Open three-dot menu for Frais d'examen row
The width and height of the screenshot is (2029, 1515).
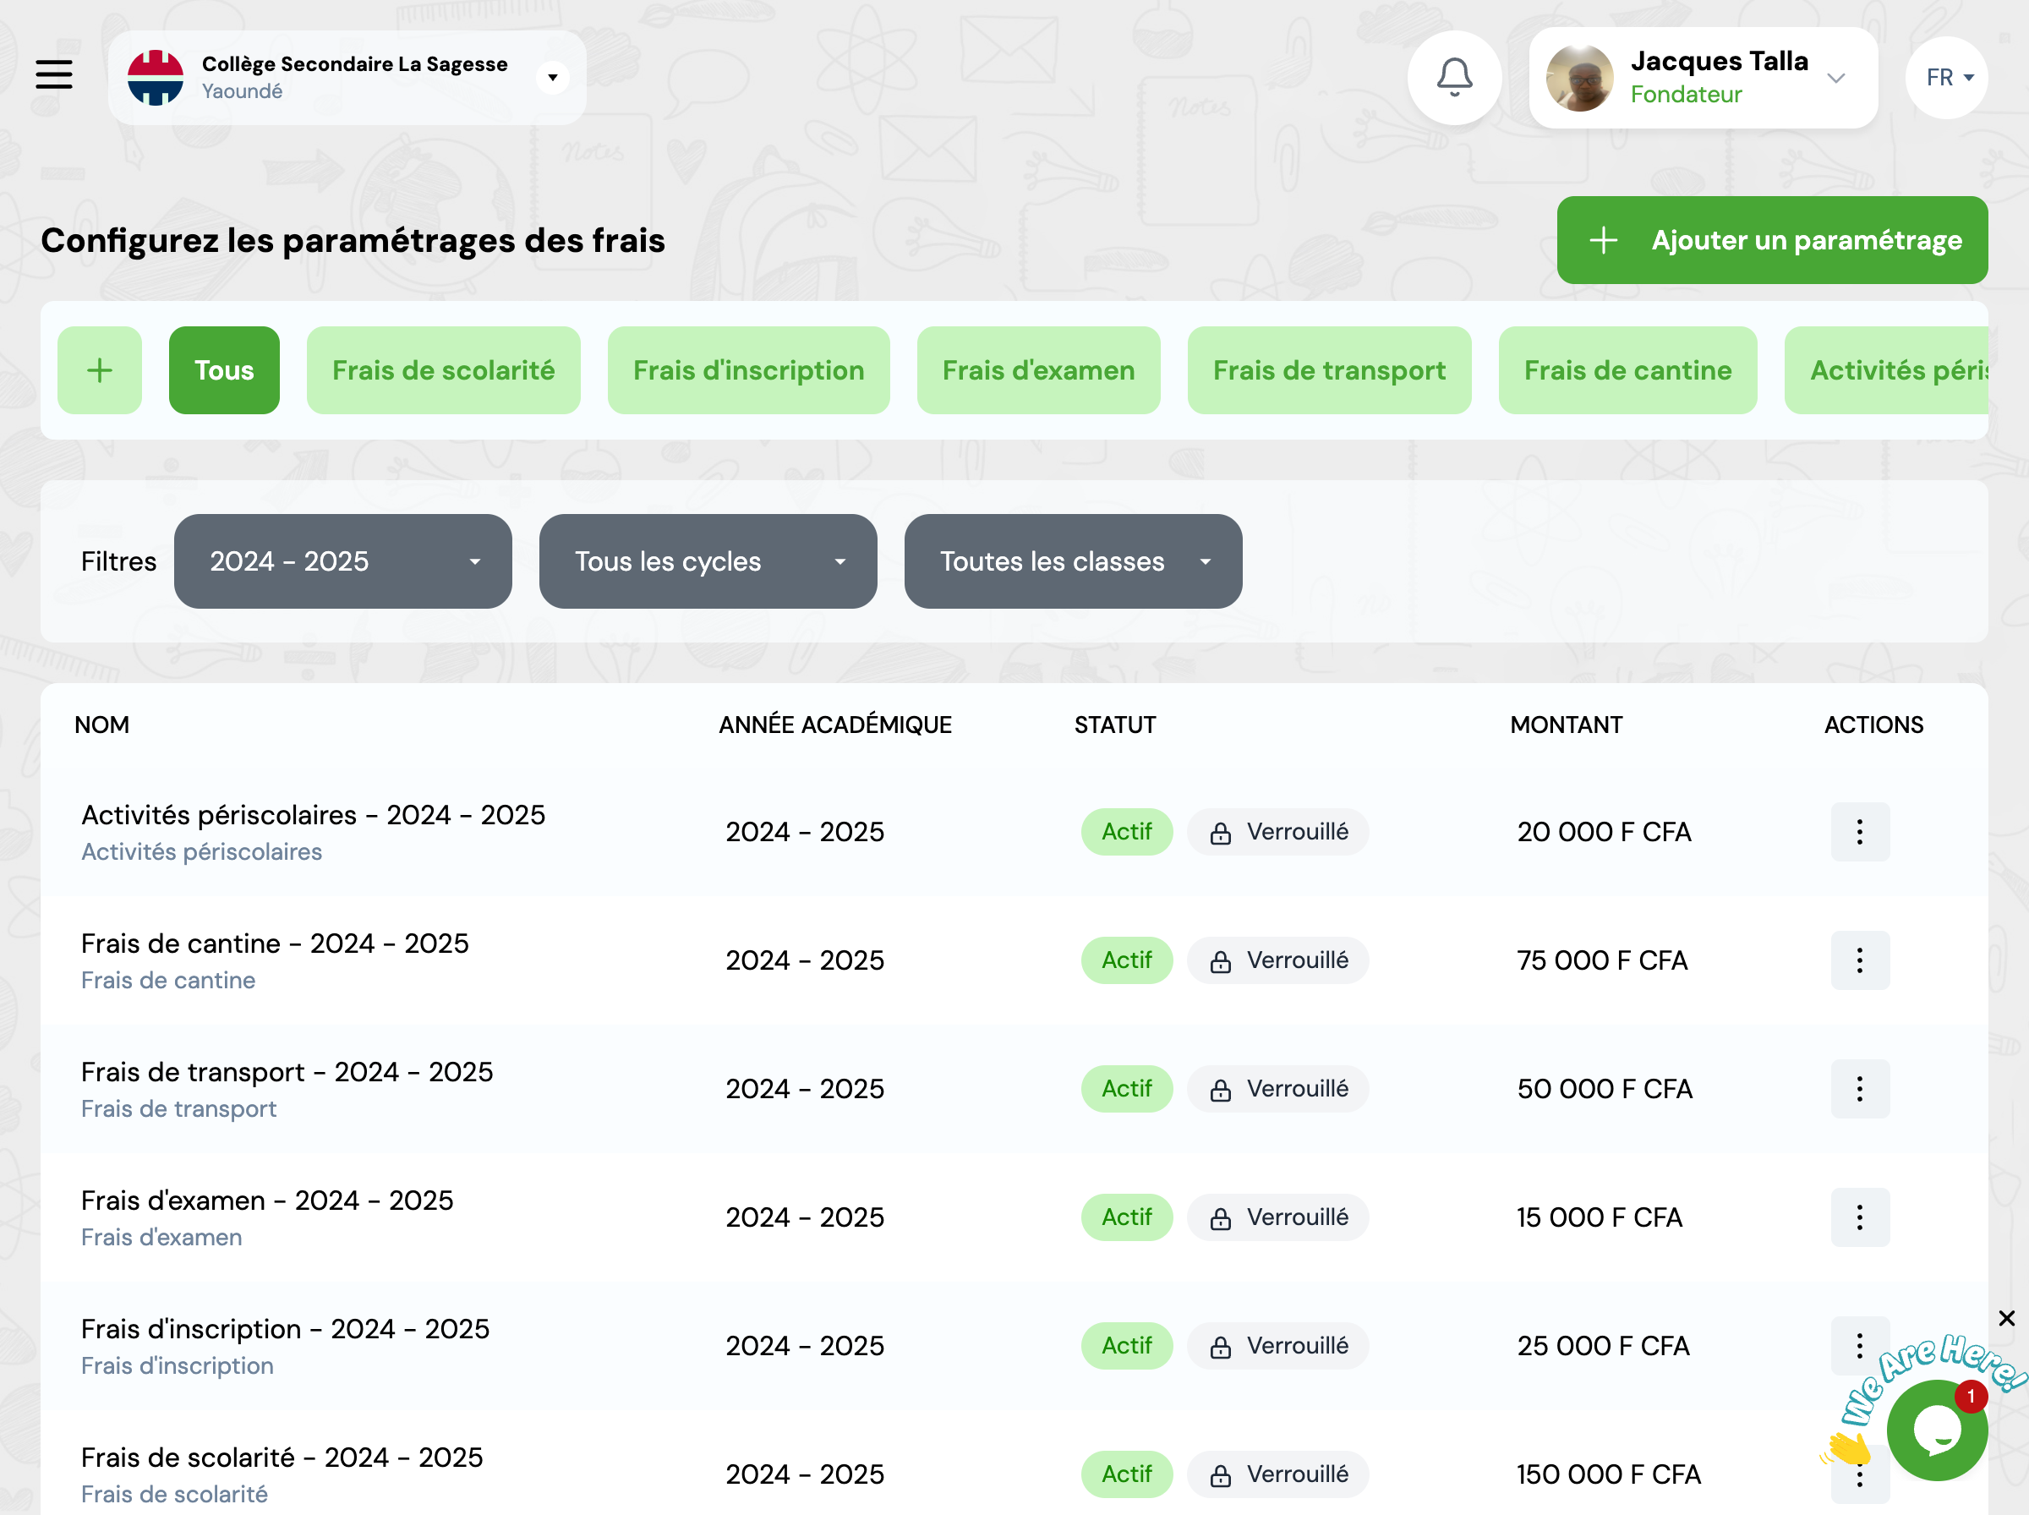point(1858,1217)
